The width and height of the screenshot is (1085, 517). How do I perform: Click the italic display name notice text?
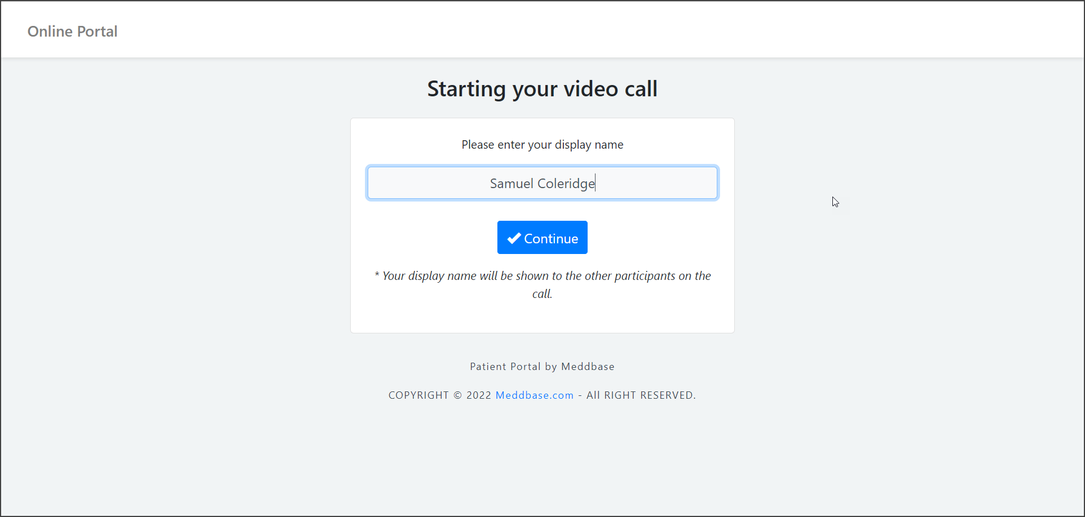[x=542, y=276]
